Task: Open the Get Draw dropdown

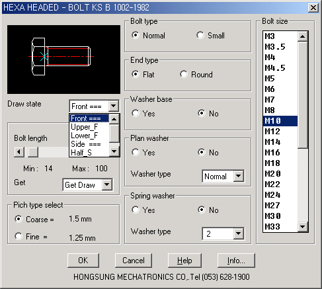Action: tap(107, 185)
